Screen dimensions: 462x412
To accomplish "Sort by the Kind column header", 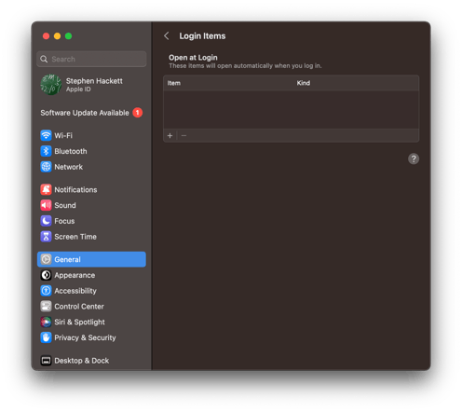I will [304, 83].
